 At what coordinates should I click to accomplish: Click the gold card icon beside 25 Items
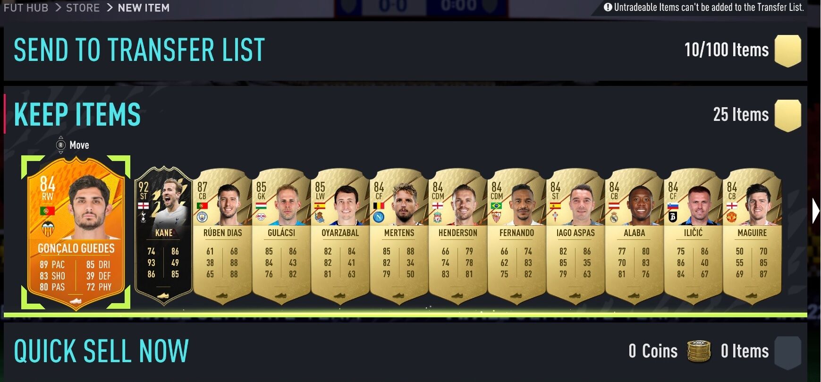pos(787,115)
